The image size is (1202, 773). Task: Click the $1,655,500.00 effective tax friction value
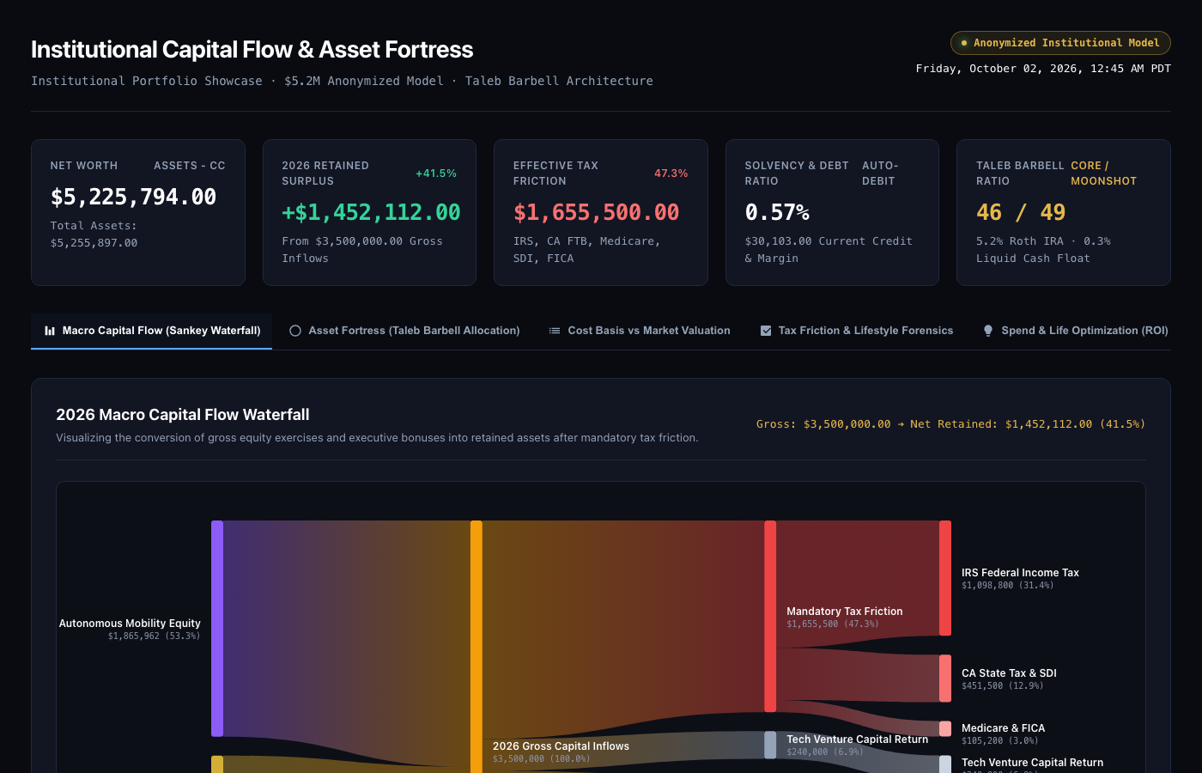point(596,212)
